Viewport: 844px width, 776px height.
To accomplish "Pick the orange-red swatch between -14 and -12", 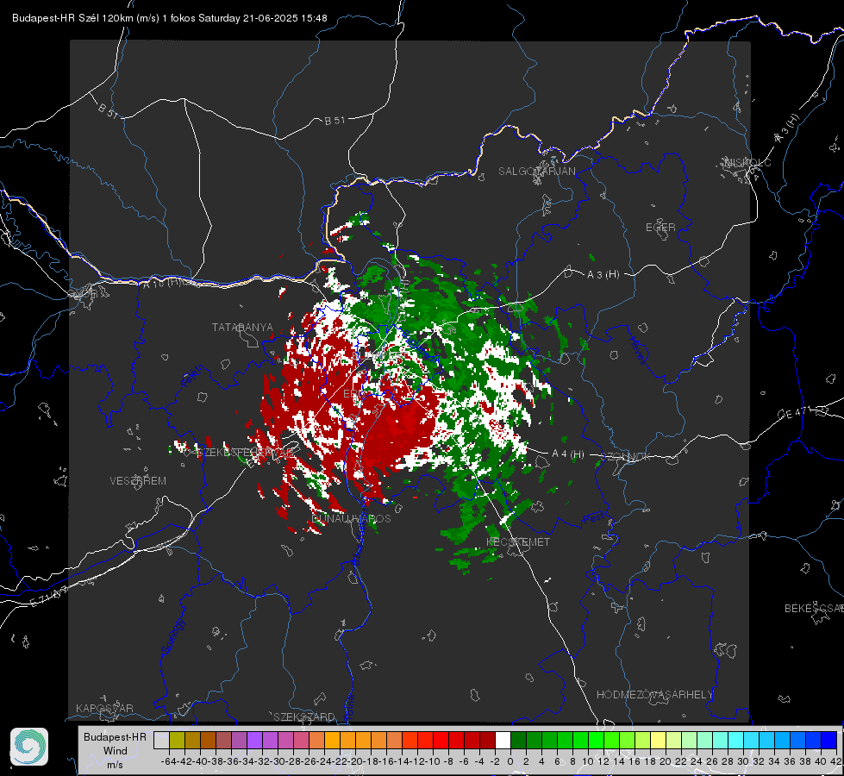I will point(409,740).
